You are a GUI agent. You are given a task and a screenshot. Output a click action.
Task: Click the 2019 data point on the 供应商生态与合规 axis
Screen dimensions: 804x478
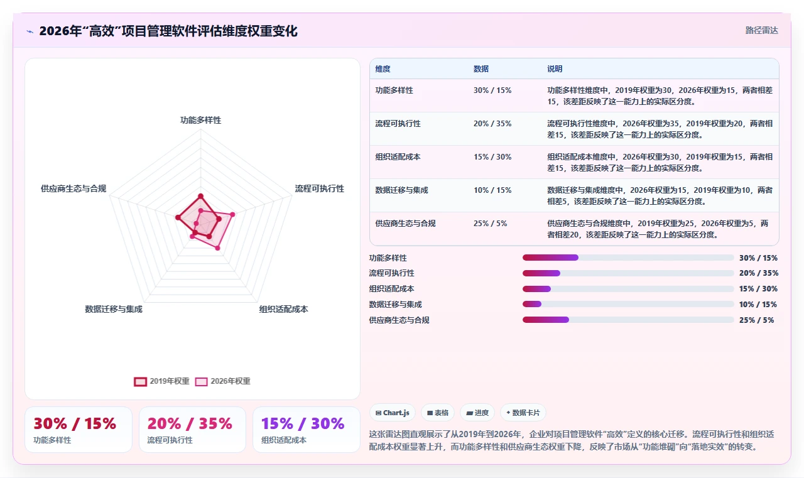[x=178, y=217]
